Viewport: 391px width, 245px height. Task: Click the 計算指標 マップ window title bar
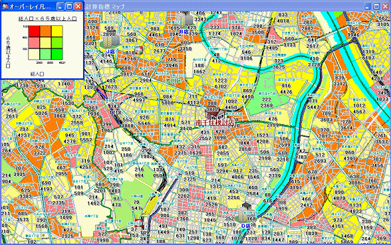(x=225, y=6)
